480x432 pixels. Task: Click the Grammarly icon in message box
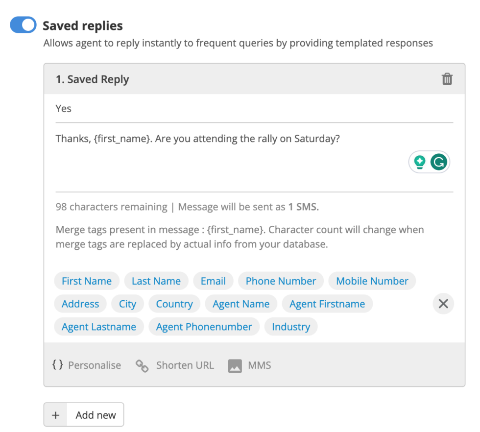point(439,162)
